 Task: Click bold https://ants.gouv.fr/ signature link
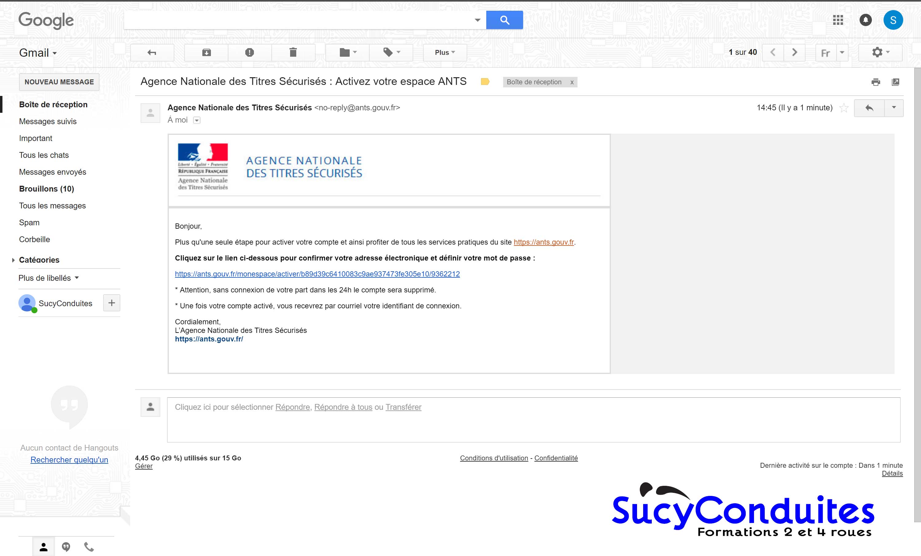coord(209,339)
